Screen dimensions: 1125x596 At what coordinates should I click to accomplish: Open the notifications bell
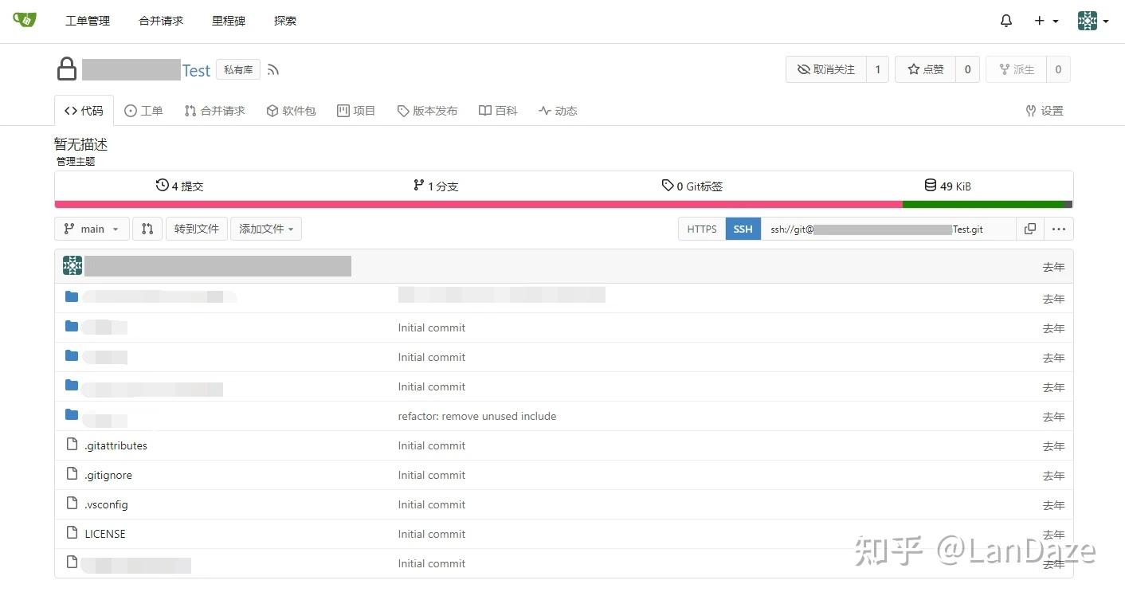coord(1006,21)
